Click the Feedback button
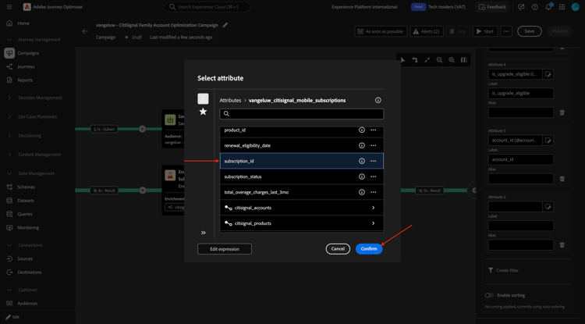 (x=492, y=7)
